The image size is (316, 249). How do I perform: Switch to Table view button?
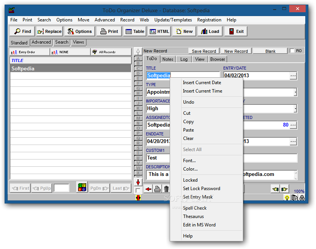click(x=134, y=31)
